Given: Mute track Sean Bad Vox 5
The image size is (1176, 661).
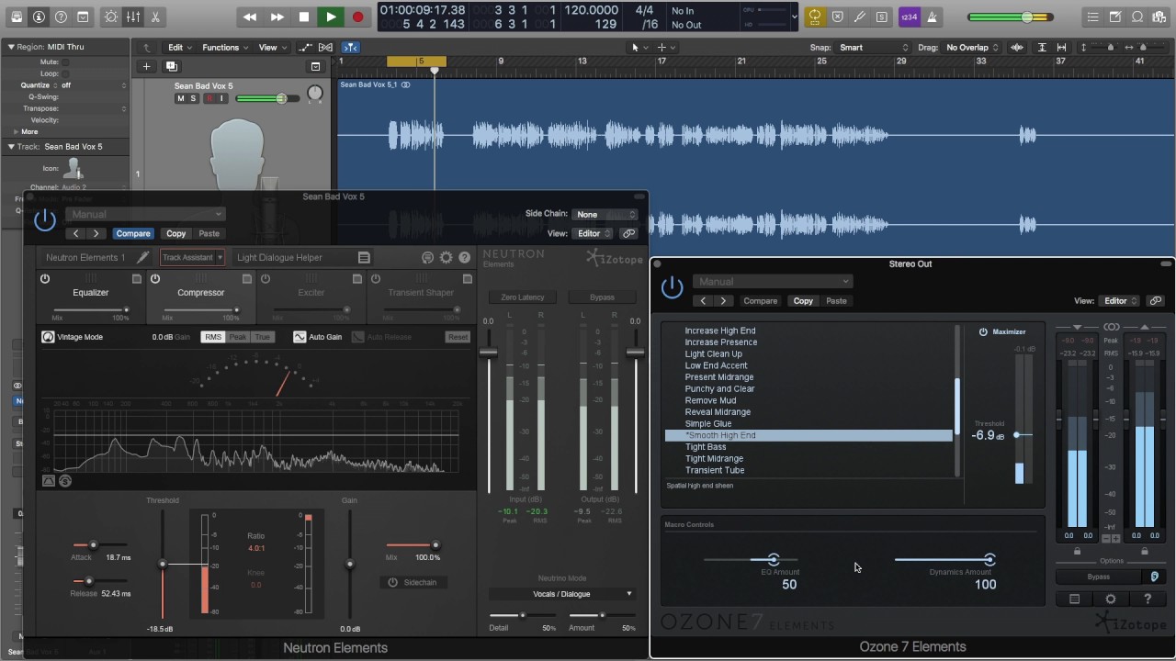Looking at the screenshot, I should [x=181, y=98].
